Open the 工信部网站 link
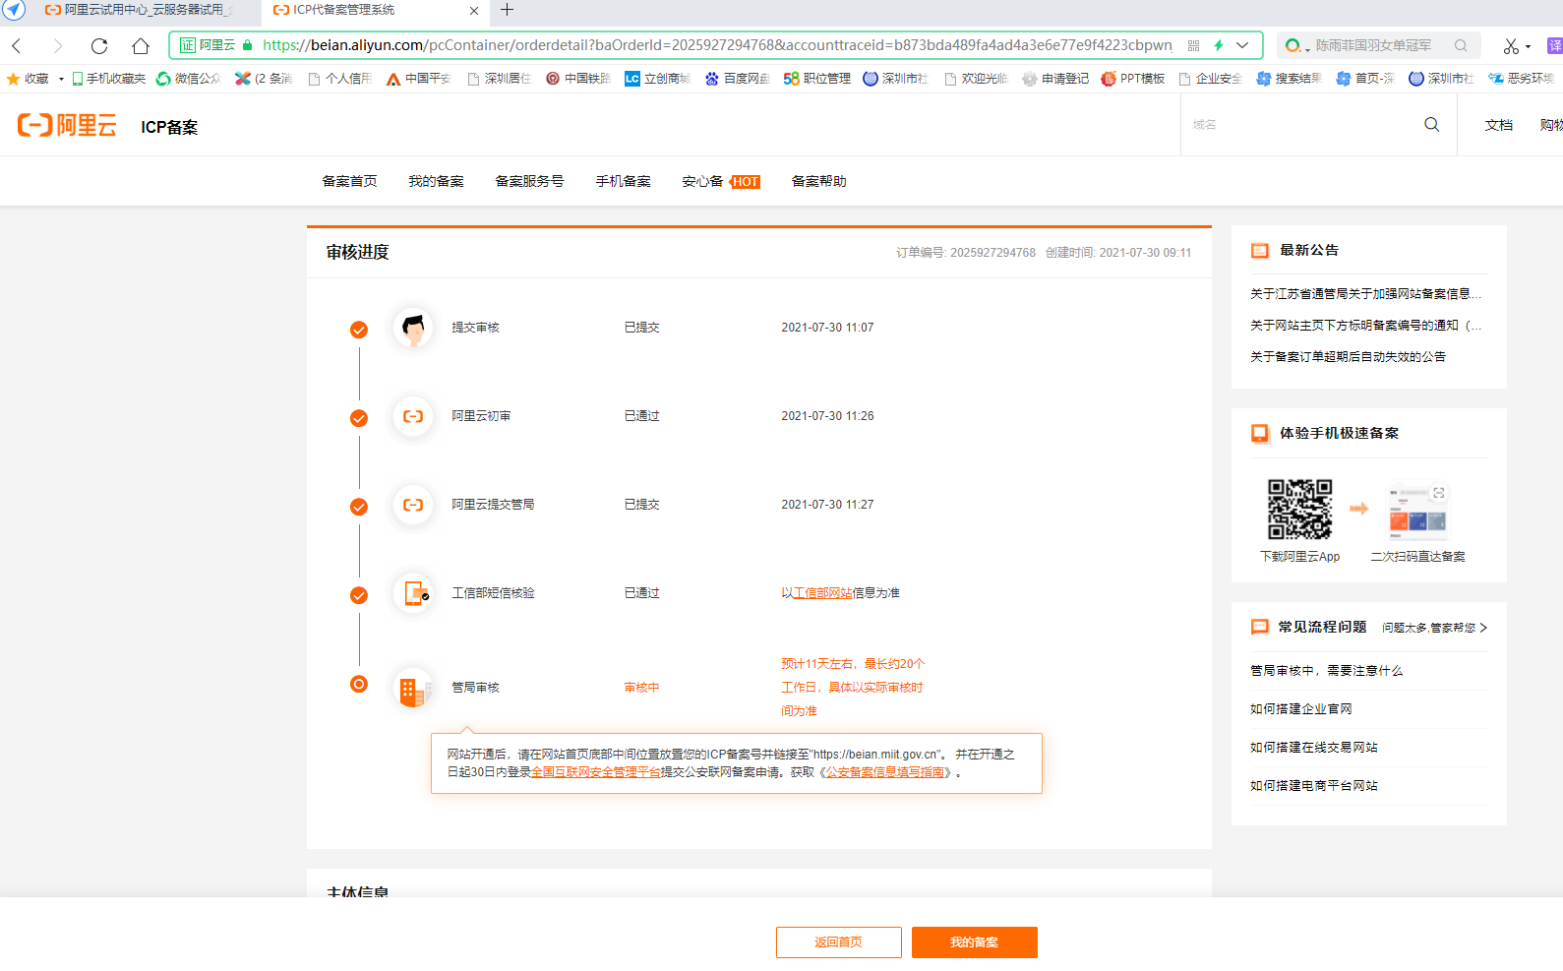1563x971 pixels. 822,593
